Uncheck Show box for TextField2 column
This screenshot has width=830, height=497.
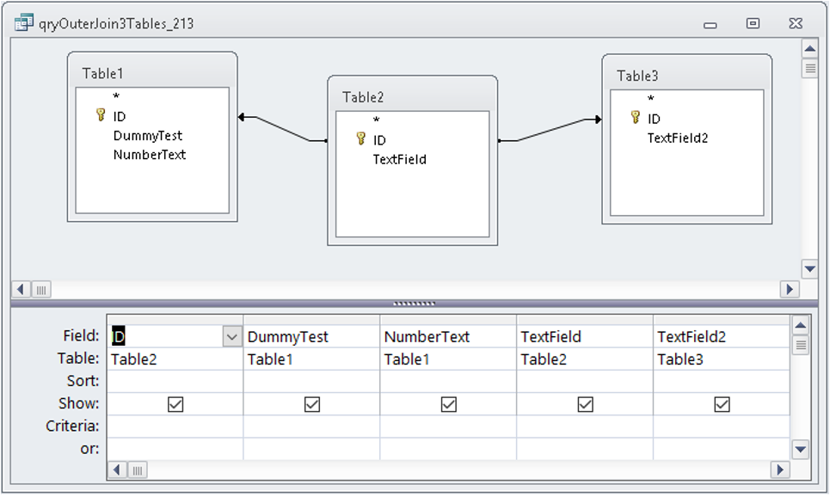[x=722, y=404]
